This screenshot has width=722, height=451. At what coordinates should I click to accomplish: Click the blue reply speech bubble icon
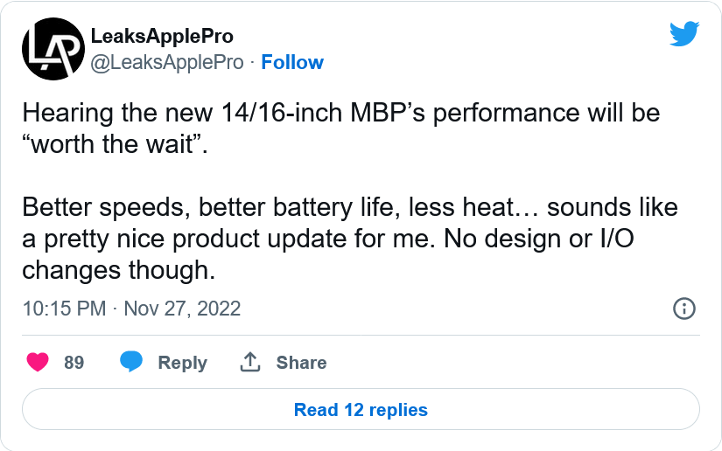(132, 362)
